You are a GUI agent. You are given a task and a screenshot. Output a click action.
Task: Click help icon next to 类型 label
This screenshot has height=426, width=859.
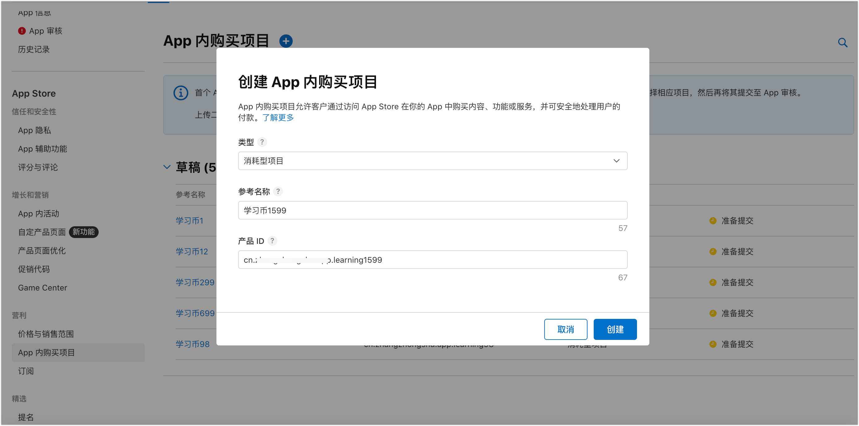pyautogui.click(x=262, y=142)
